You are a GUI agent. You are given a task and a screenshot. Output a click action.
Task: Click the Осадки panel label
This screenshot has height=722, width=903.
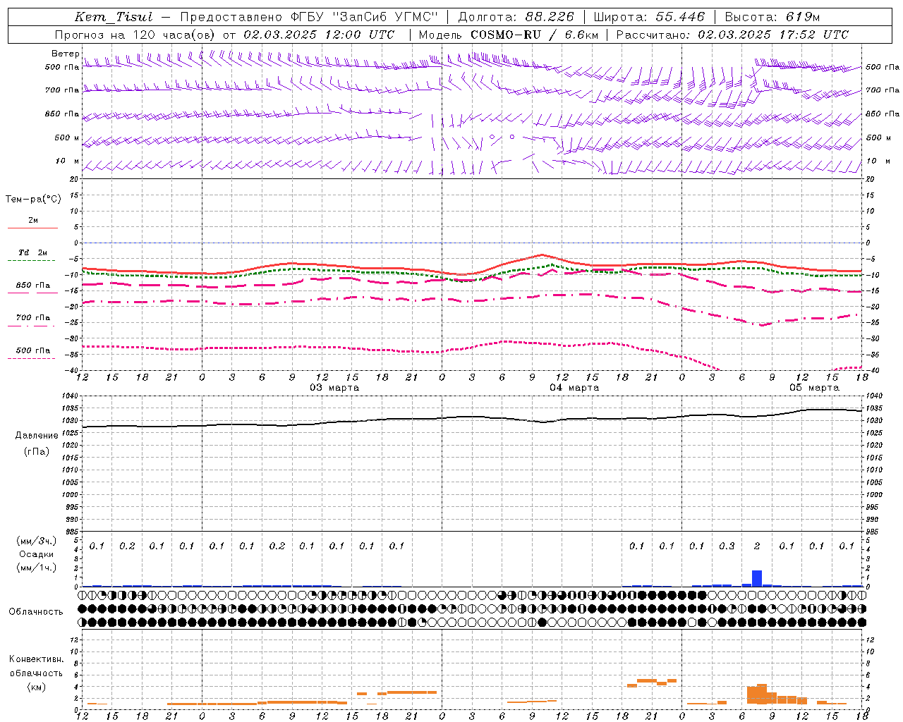[x=37, y=554]
